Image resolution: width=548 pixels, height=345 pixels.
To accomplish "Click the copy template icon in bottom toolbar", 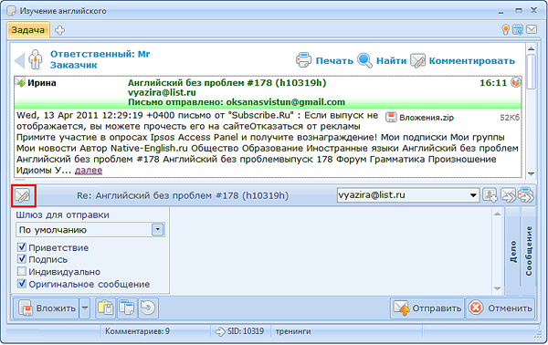I will tap(127, 308).
